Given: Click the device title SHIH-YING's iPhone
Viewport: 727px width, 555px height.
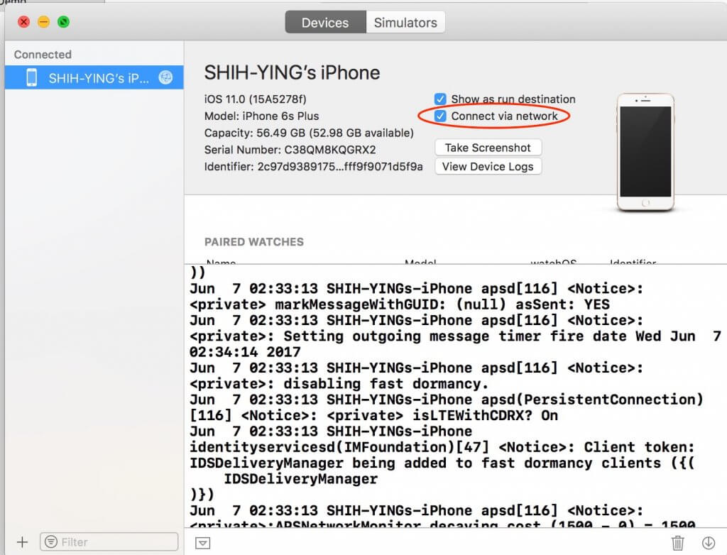Looking at the screenshot, I should tap(292, 73).
